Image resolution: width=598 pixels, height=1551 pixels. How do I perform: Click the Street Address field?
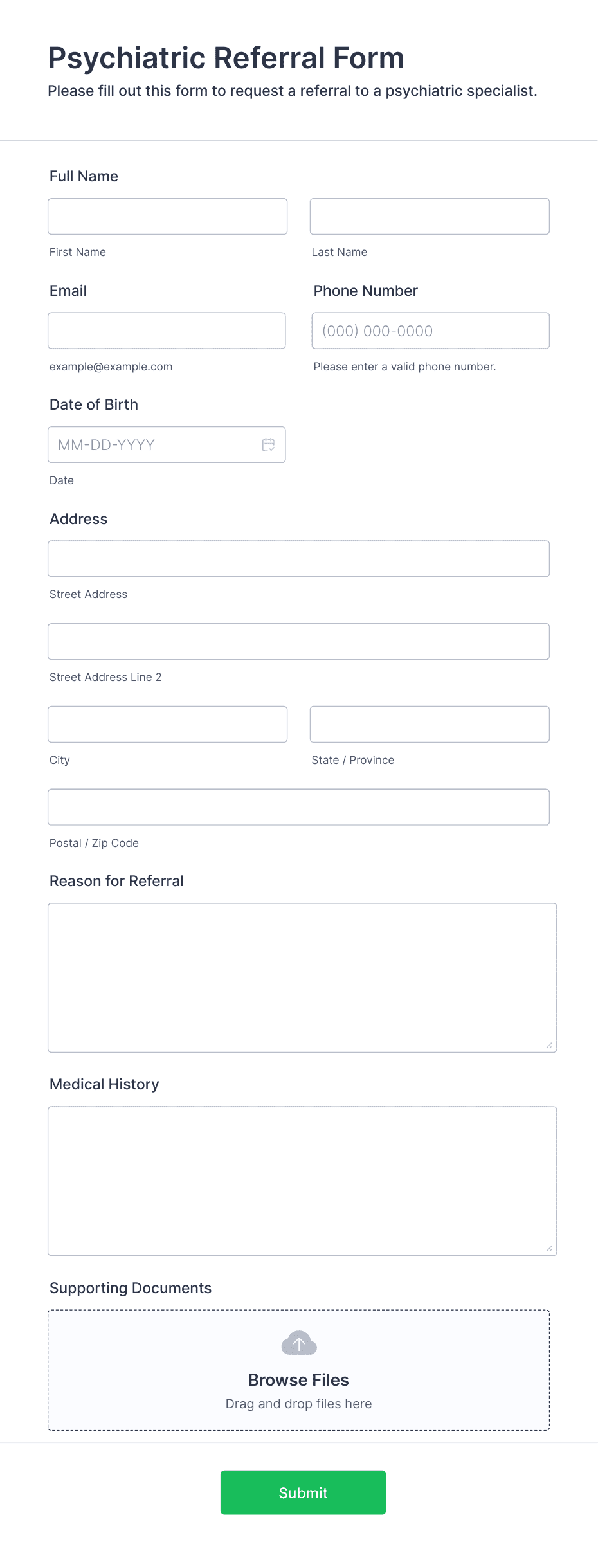(x=298, y=559)
